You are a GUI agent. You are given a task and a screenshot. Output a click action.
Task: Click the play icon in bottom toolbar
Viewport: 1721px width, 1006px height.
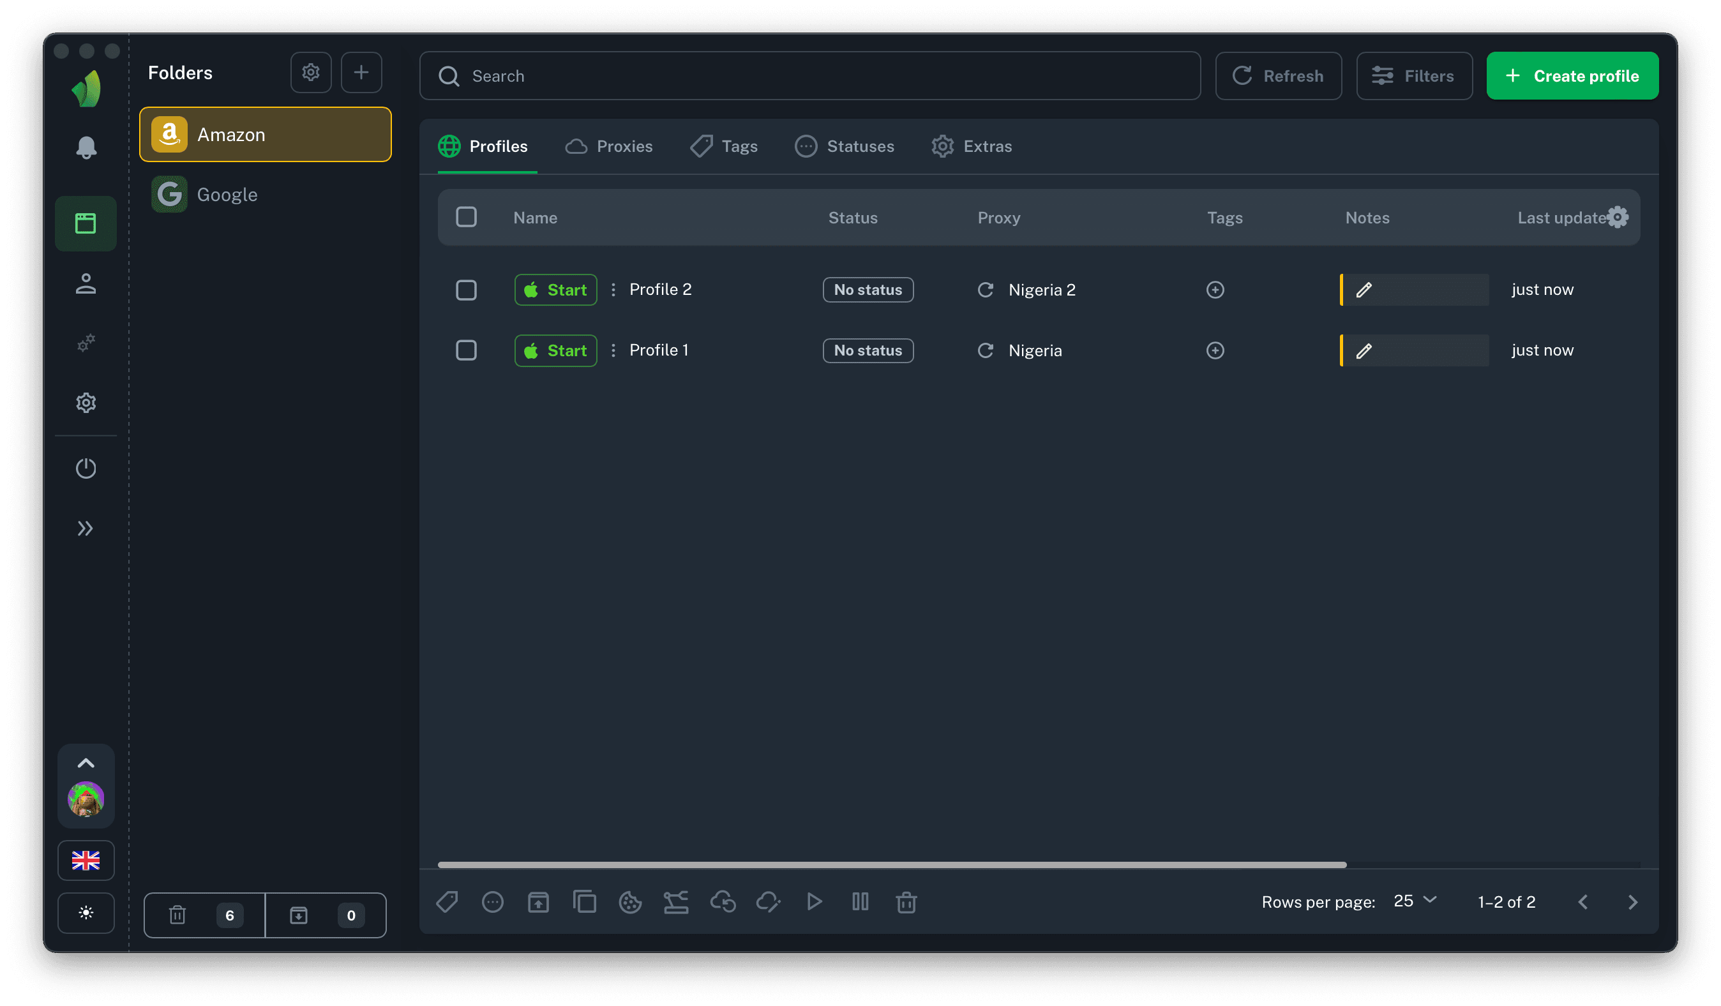point(814,902)
